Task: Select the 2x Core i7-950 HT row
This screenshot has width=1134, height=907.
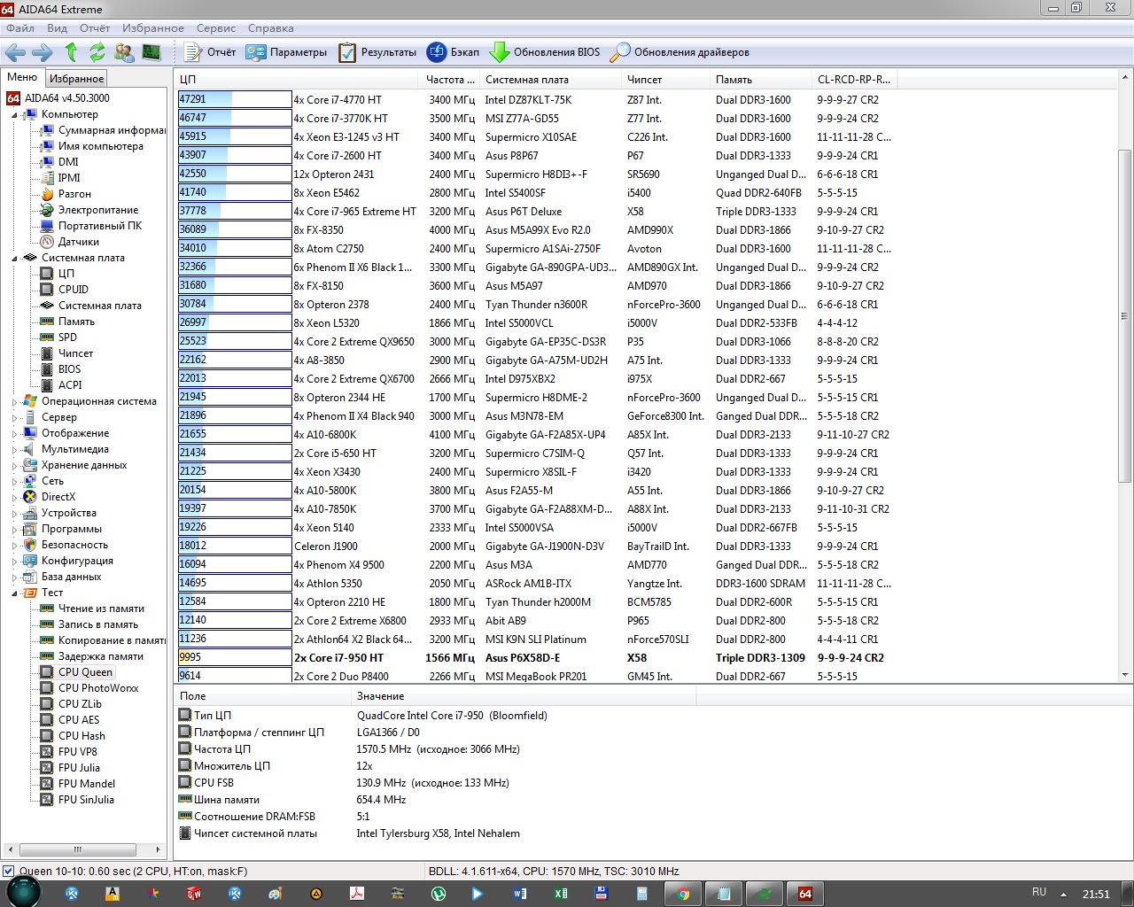Action: click(x=537, y=658)
